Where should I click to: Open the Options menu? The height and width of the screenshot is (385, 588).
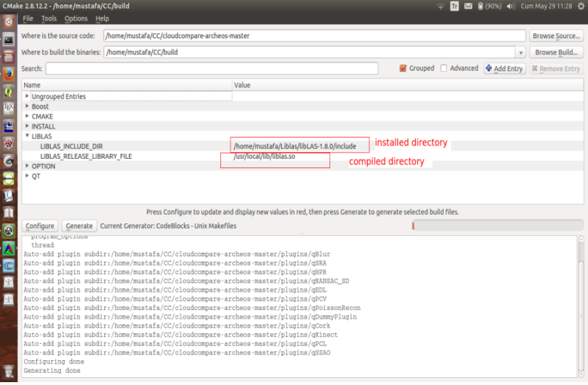pos(76,18)
